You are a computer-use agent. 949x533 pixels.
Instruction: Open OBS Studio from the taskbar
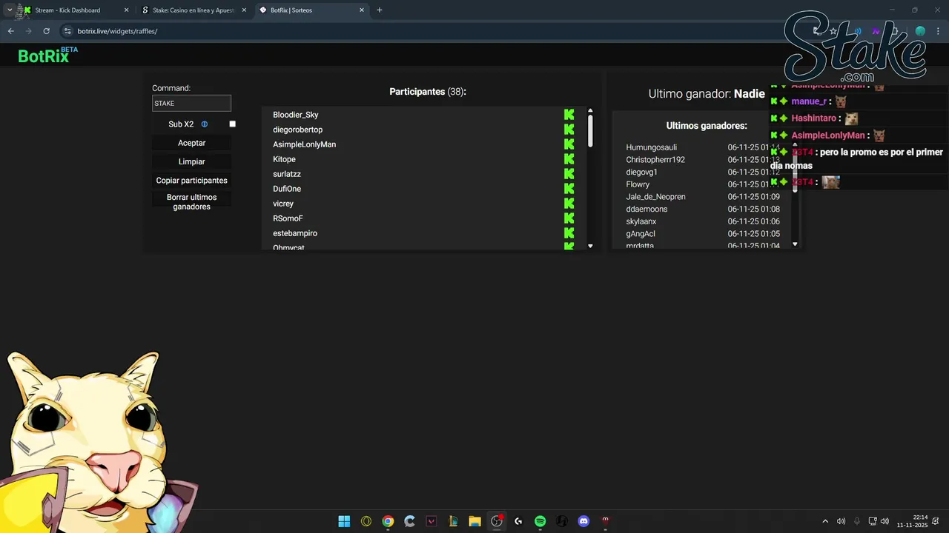[497, 521]
